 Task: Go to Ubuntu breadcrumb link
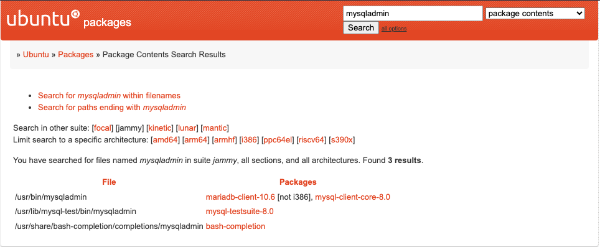[x=36, y=54]
